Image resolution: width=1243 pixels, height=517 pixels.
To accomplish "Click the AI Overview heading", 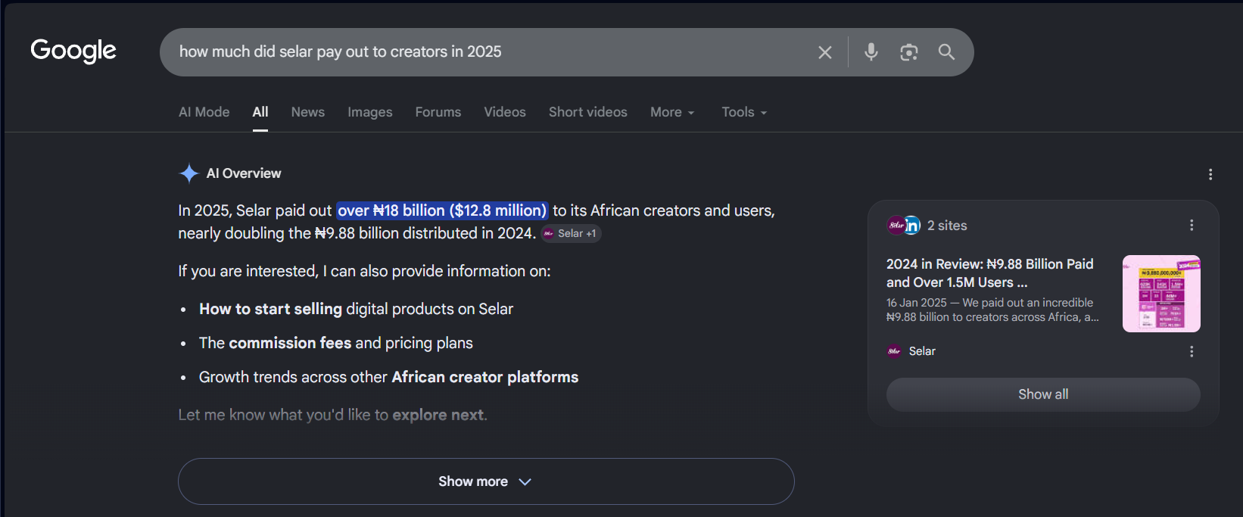I will tap(244, 173).
